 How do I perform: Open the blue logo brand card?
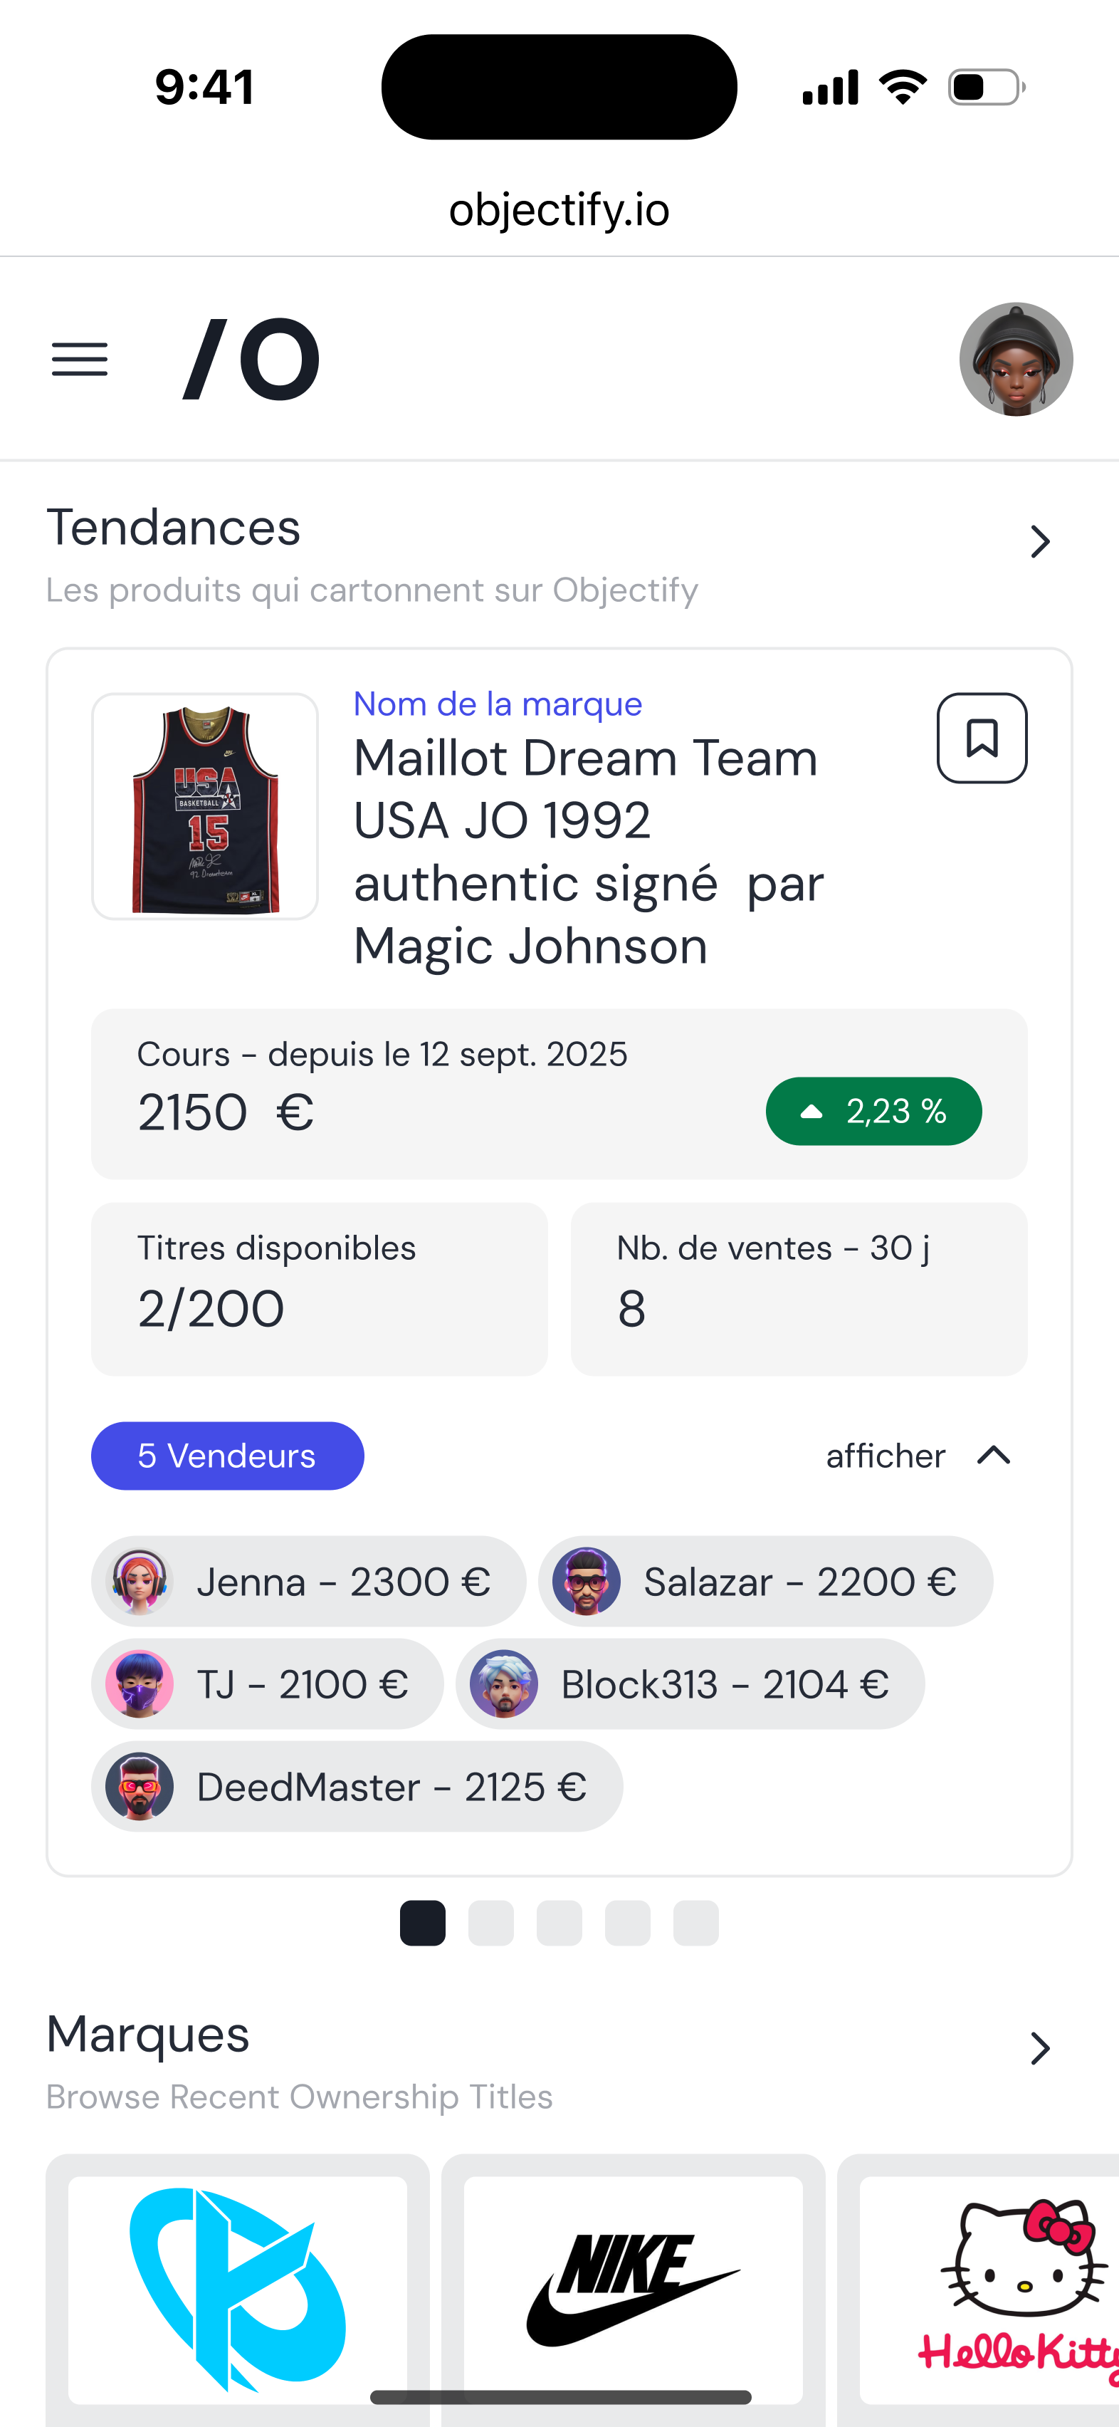click(x=237, y=2290)
